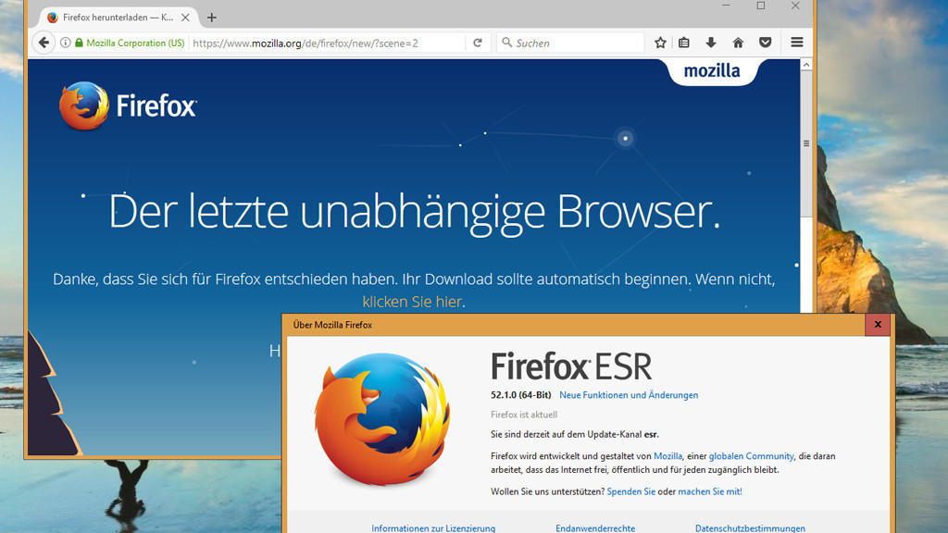Select the 'Firefox herunterladen' tab

[x=111, y=18]
